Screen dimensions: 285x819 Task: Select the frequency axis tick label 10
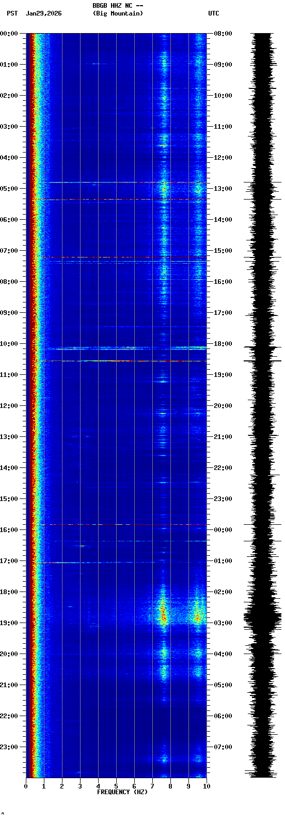click(207, 786)
